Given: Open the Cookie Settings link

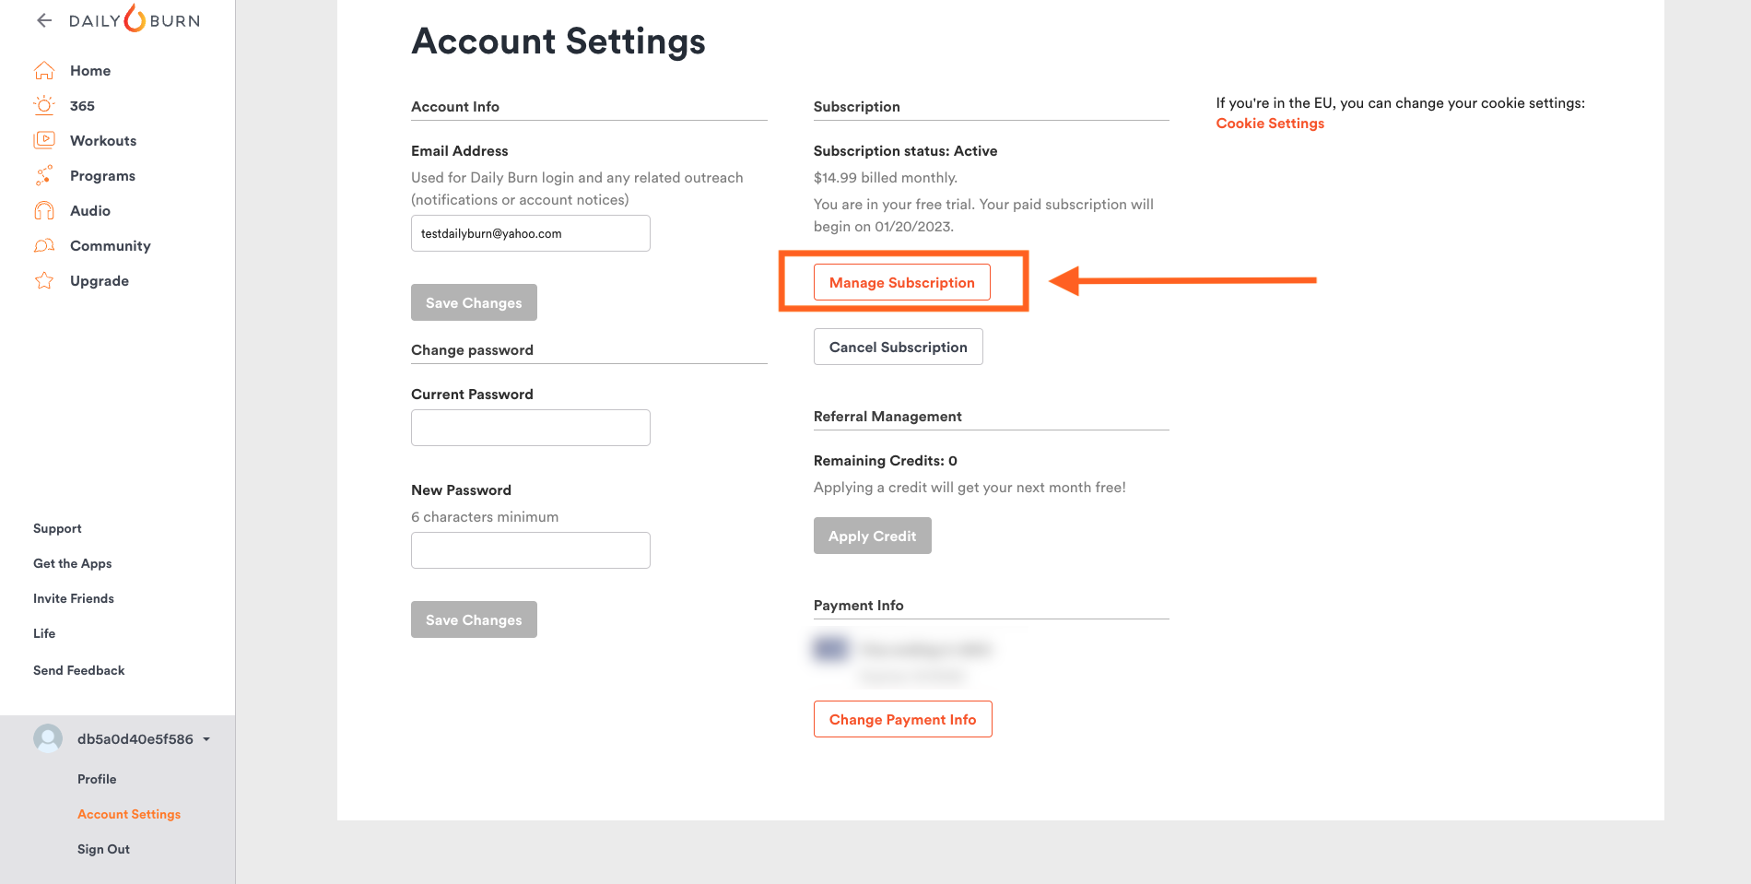Looking at the screenshot, I should coord(1270,124).
